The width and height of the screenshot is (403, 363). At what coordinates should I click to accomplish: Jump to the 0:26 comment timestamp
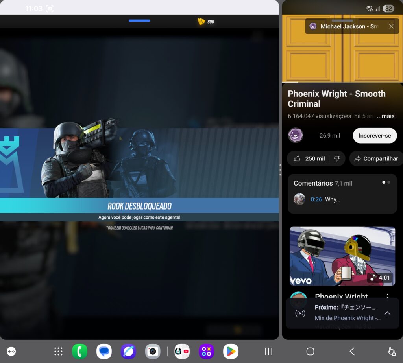pyautogui.click(x=316, y=199)
